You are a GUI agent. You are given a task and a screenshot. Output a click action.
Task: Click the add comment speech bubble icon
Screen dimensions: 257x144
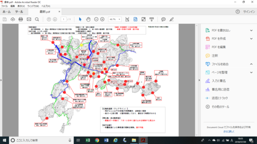pos(163,19)
